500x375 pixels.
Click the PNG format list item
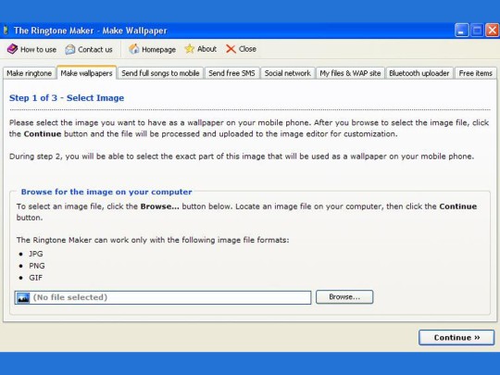[37, 266]
